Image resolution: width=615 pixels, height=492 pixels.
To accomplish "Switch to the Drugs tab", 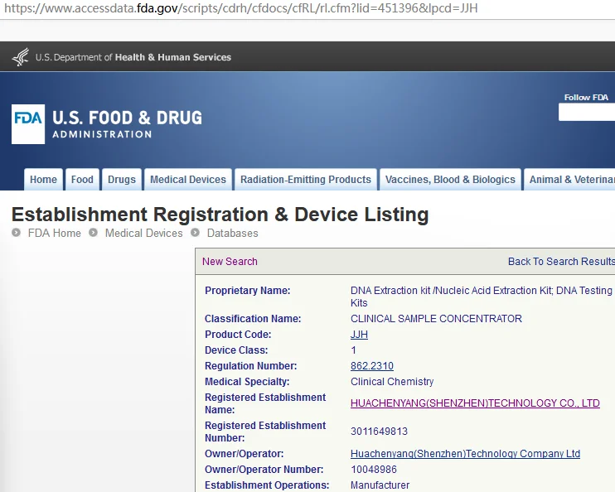I will tap(122, 180).
